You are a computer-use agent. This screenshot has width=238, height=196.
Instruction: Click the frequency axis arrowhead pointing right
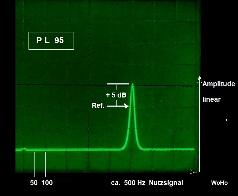[x=194, y=172]
